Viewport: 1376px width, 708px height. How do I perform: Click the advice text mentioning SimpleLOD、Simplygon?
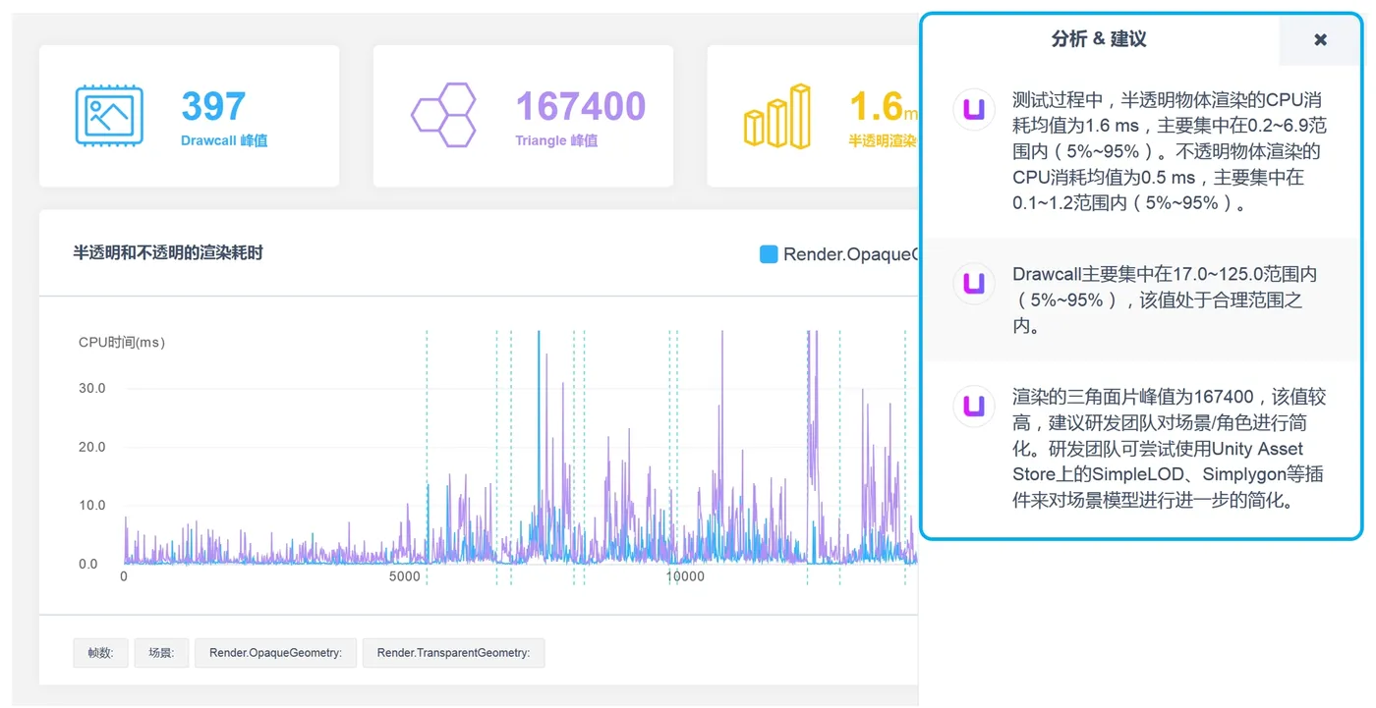[x=1170, y=449]
